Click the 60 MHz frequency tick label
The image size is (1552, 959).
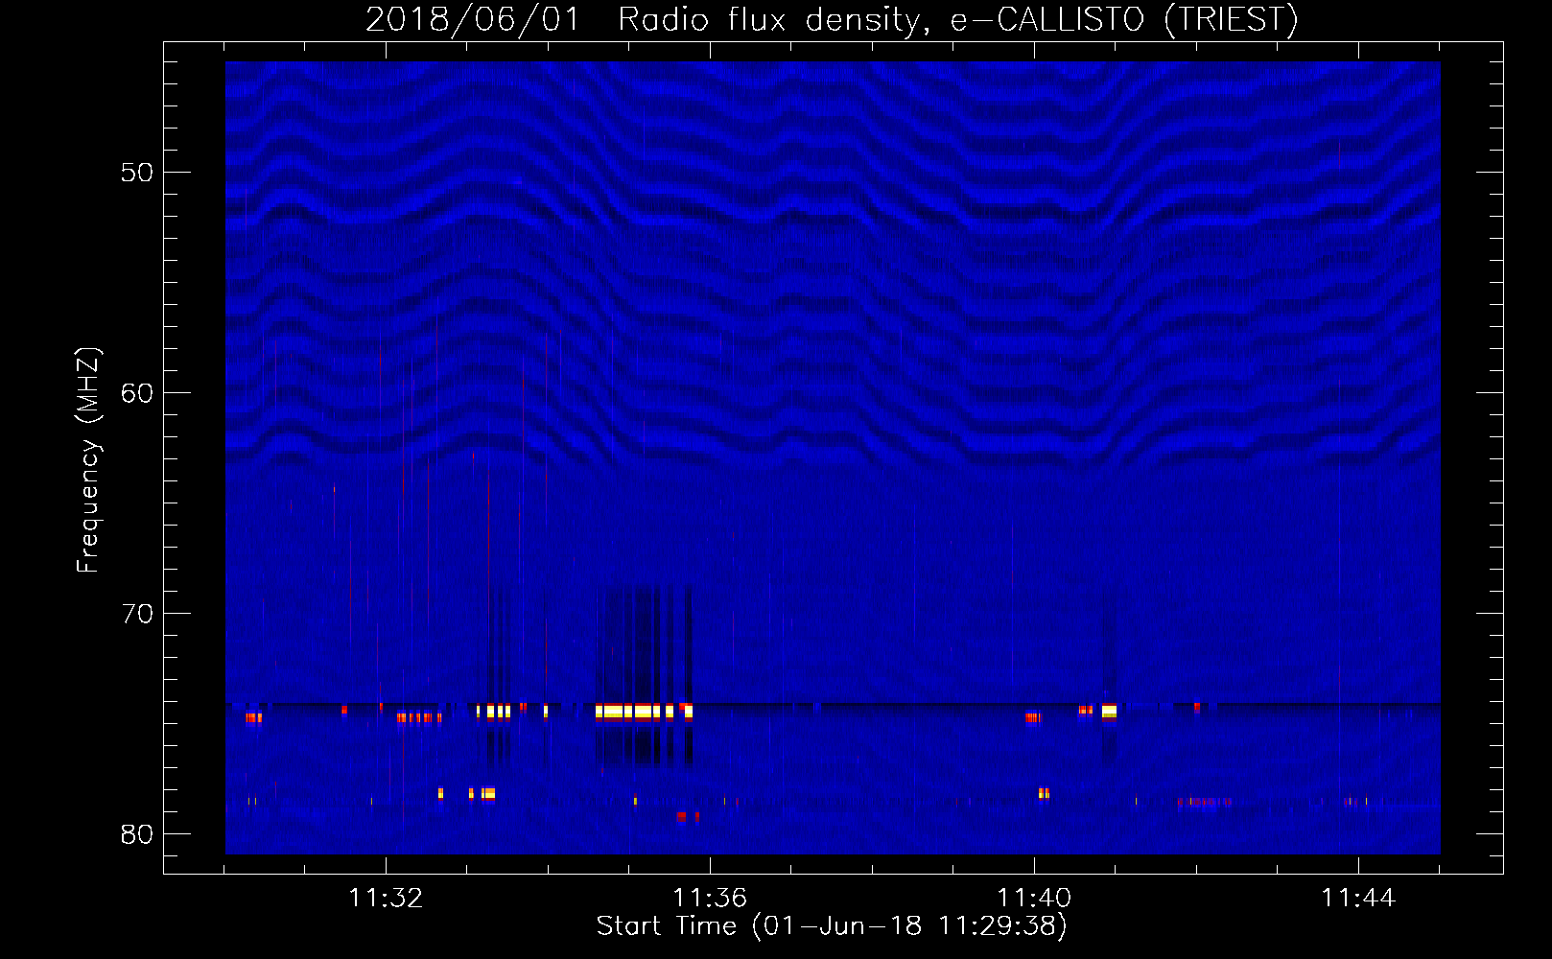(x=137, y=393)
